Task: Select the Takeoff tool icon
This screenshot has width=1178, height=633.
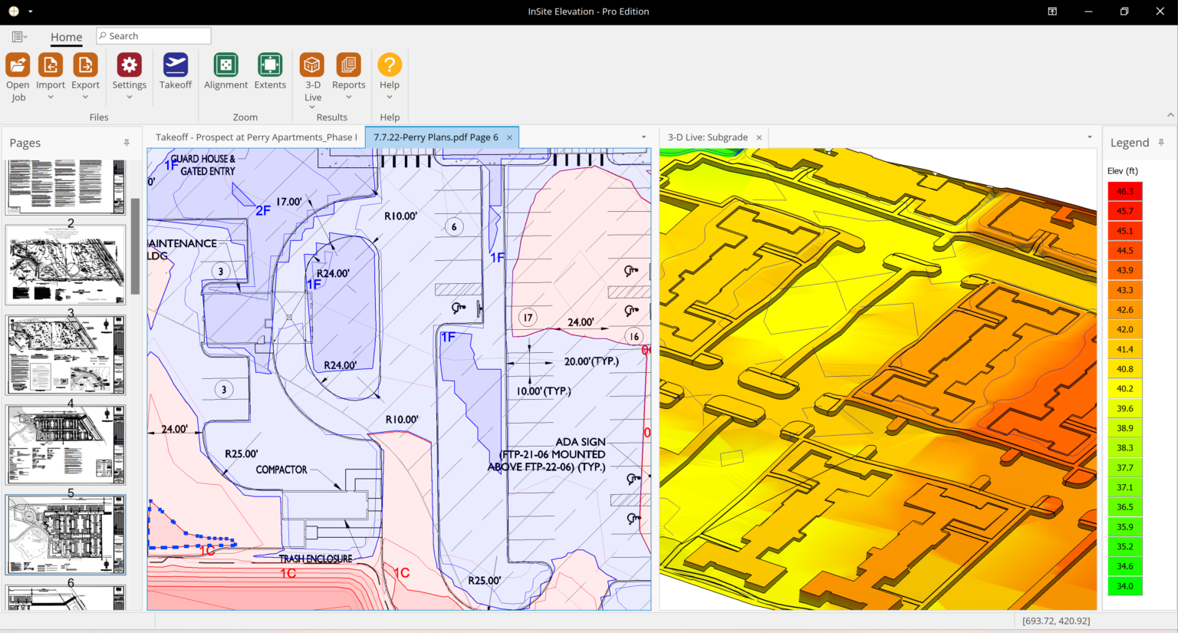Action: [176, 64]
